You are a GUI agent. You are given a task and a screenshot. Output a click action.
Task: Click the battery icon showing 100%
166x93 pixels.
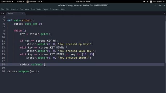[153, 2]
